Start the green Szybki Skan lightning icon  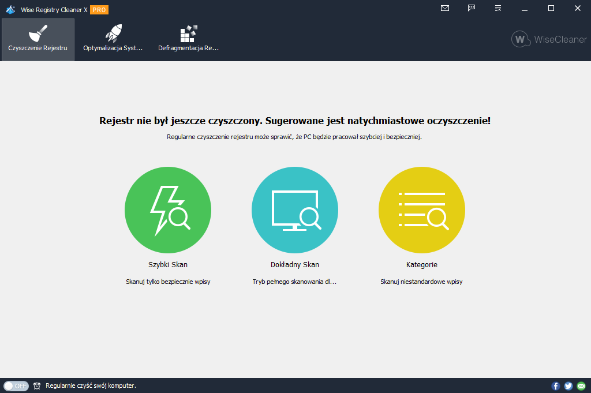pos(168,210)
